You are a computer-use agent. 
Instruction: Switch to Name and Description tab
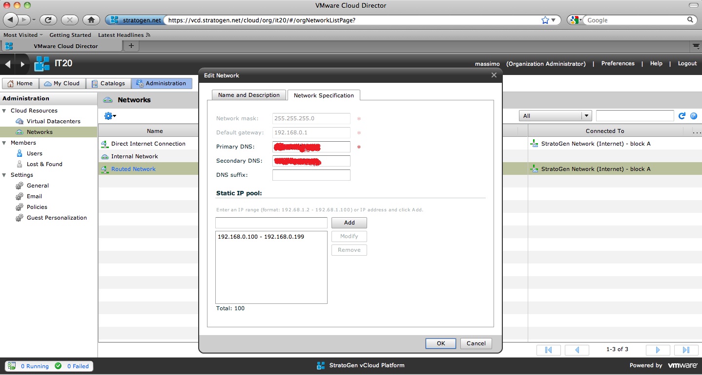click(249, 95)
